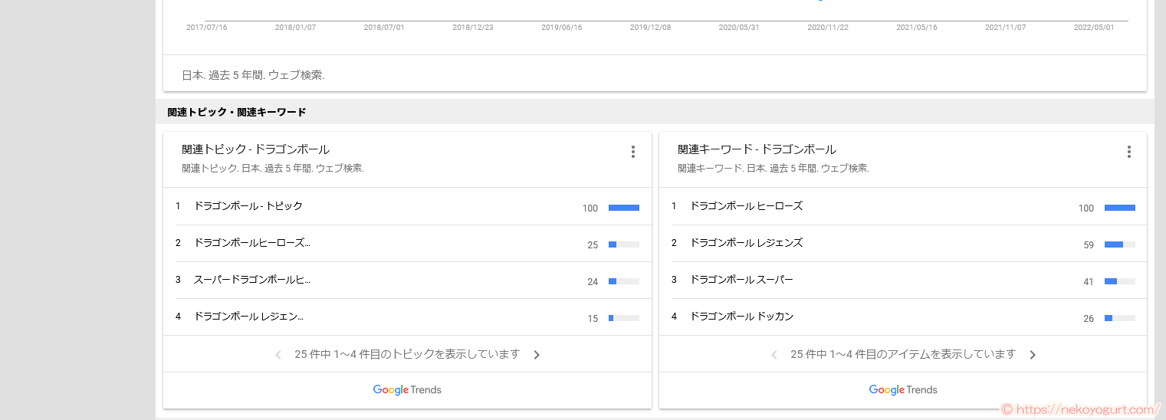Click the score bar with value 41
Screen dimensions: 1166x420
coord(1119,281)
